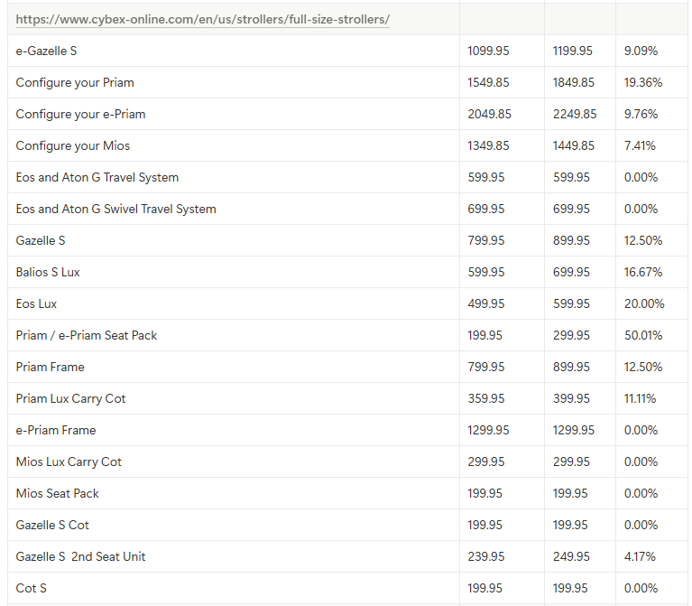This screenshot has width=692, height=606.
Task: Select the Configure your Priam cell
Action: click(234, 82)
